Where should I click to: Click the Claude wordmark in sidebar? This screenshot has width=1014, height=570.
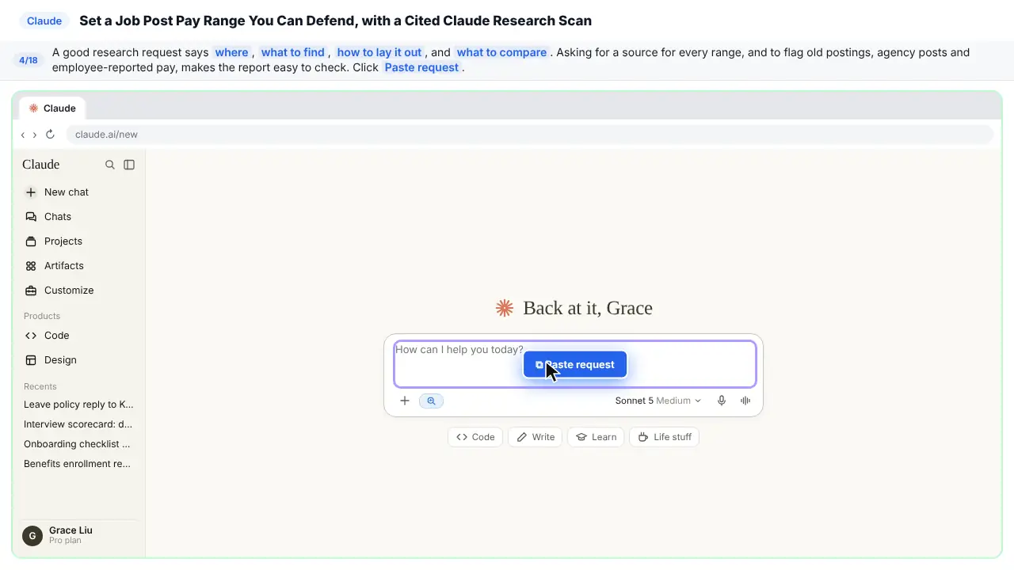[x=41, y=165]
